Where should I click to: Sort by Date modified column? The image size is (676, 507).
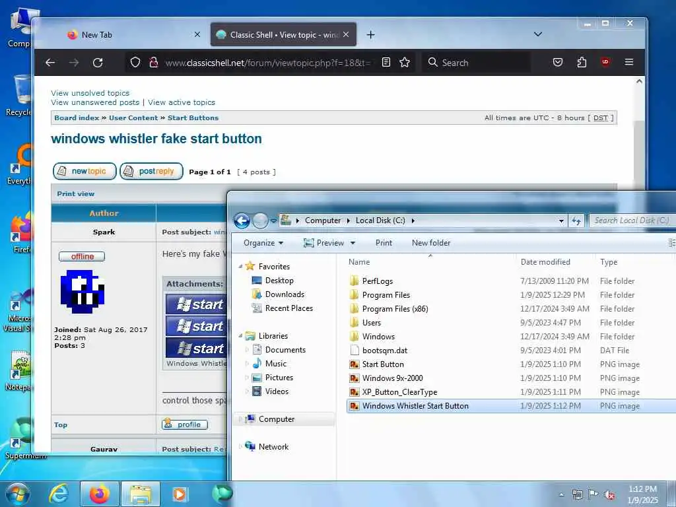(545, 261)
